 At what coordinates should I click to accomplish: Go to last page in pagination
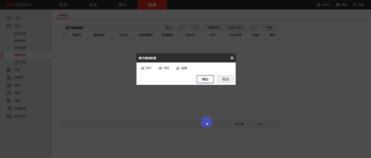click(x=272, y=124)
